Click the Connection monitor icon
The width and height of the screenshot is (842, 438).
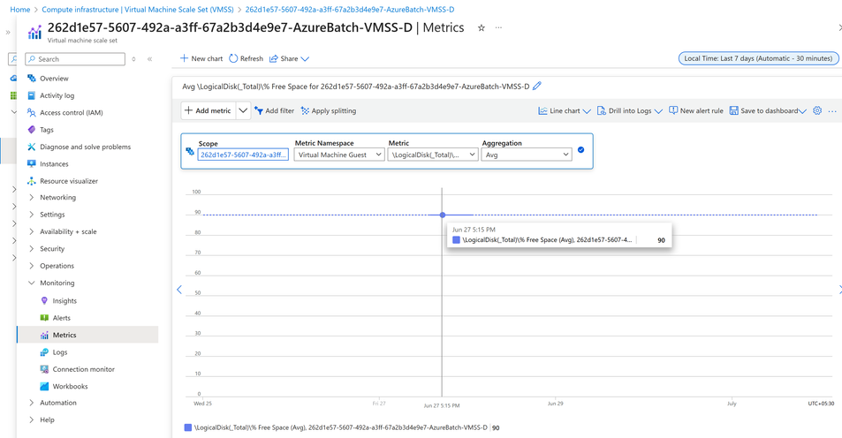click(x=44, y=369)
